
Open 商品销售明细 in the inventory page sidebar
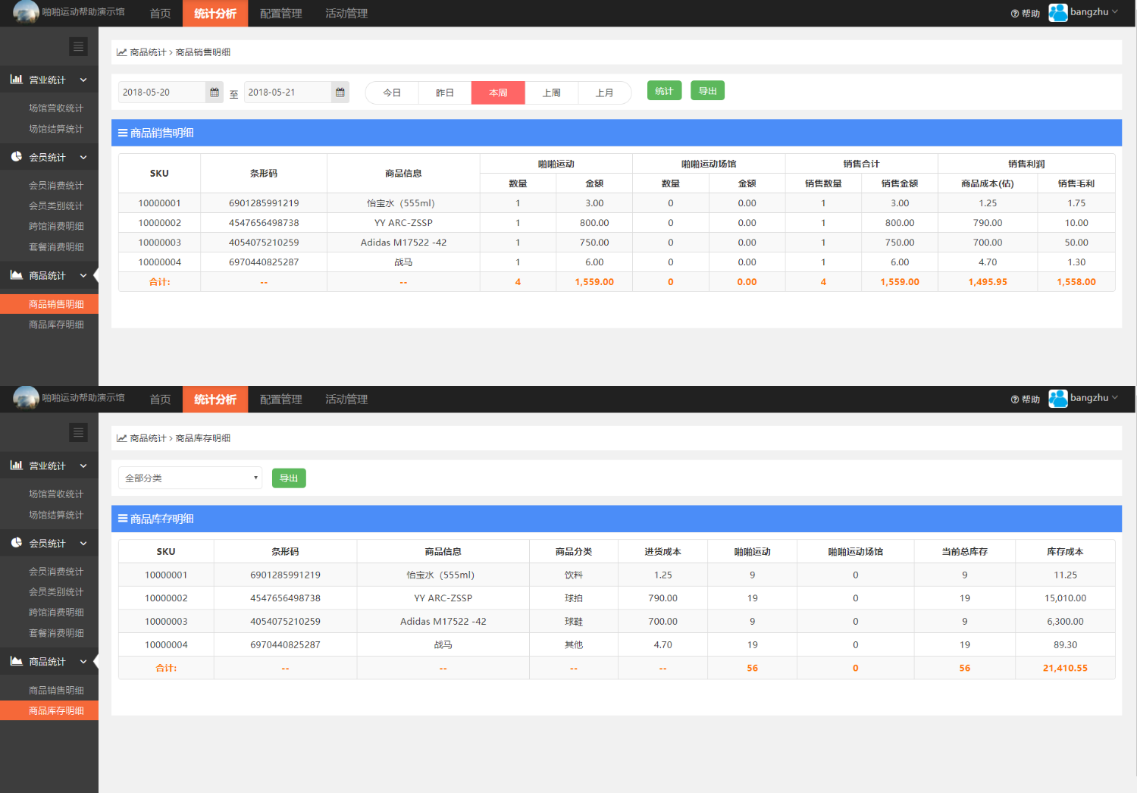pos(56,691)
